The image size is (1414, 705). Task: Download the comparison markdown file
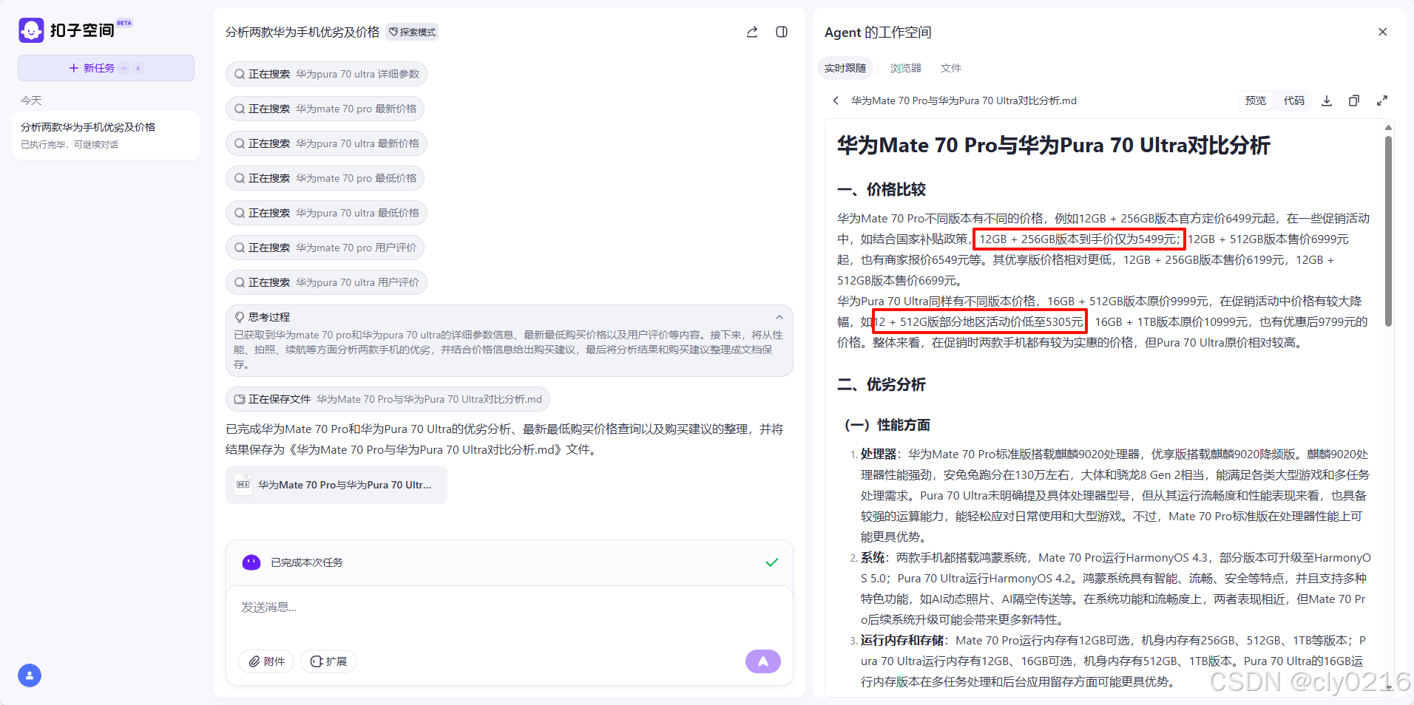[x=1326, y=101]
